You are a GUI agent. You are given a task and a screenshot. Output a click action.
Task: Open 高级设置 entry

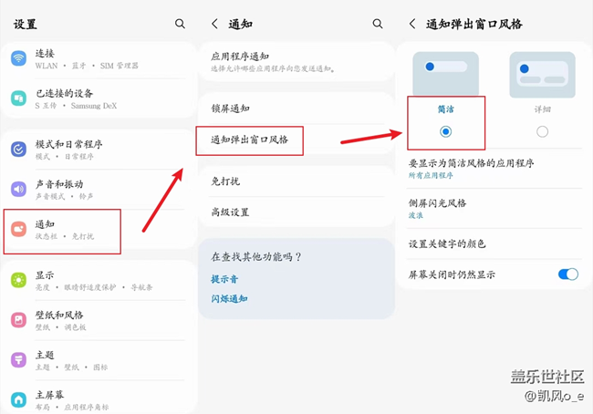click(x=296, y=212)
